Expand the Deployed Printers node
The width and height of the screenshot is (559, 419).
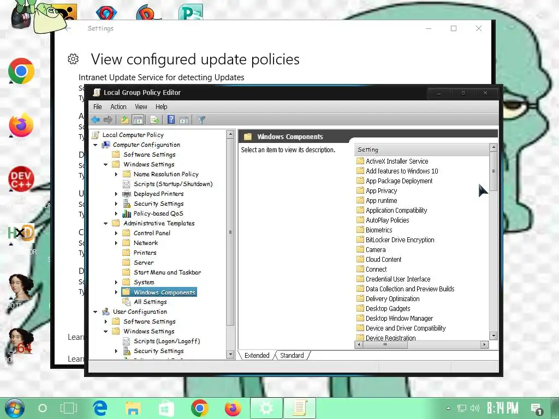point(116,194)
